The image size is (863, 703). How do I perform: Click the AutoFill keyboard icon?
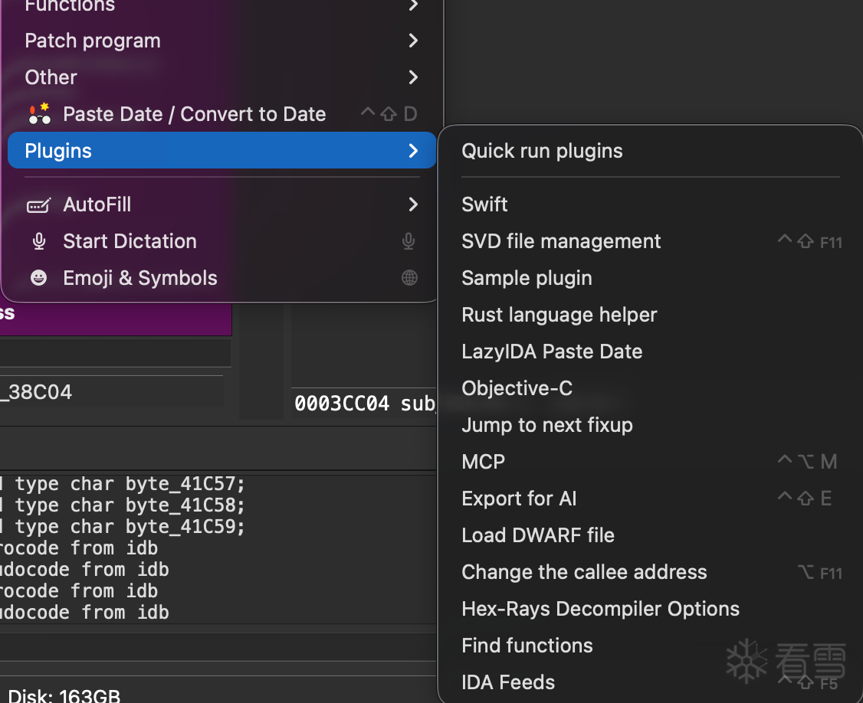(x=38, y=205)
